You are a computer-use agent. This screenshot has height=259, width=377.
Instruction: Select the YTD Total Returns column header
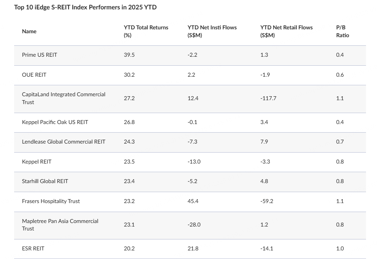tap(146, 31)
